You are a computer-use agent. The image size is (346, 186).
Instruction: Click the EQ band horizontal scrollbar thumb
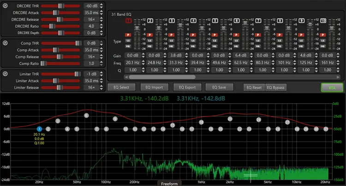click(x=162, y=77)
